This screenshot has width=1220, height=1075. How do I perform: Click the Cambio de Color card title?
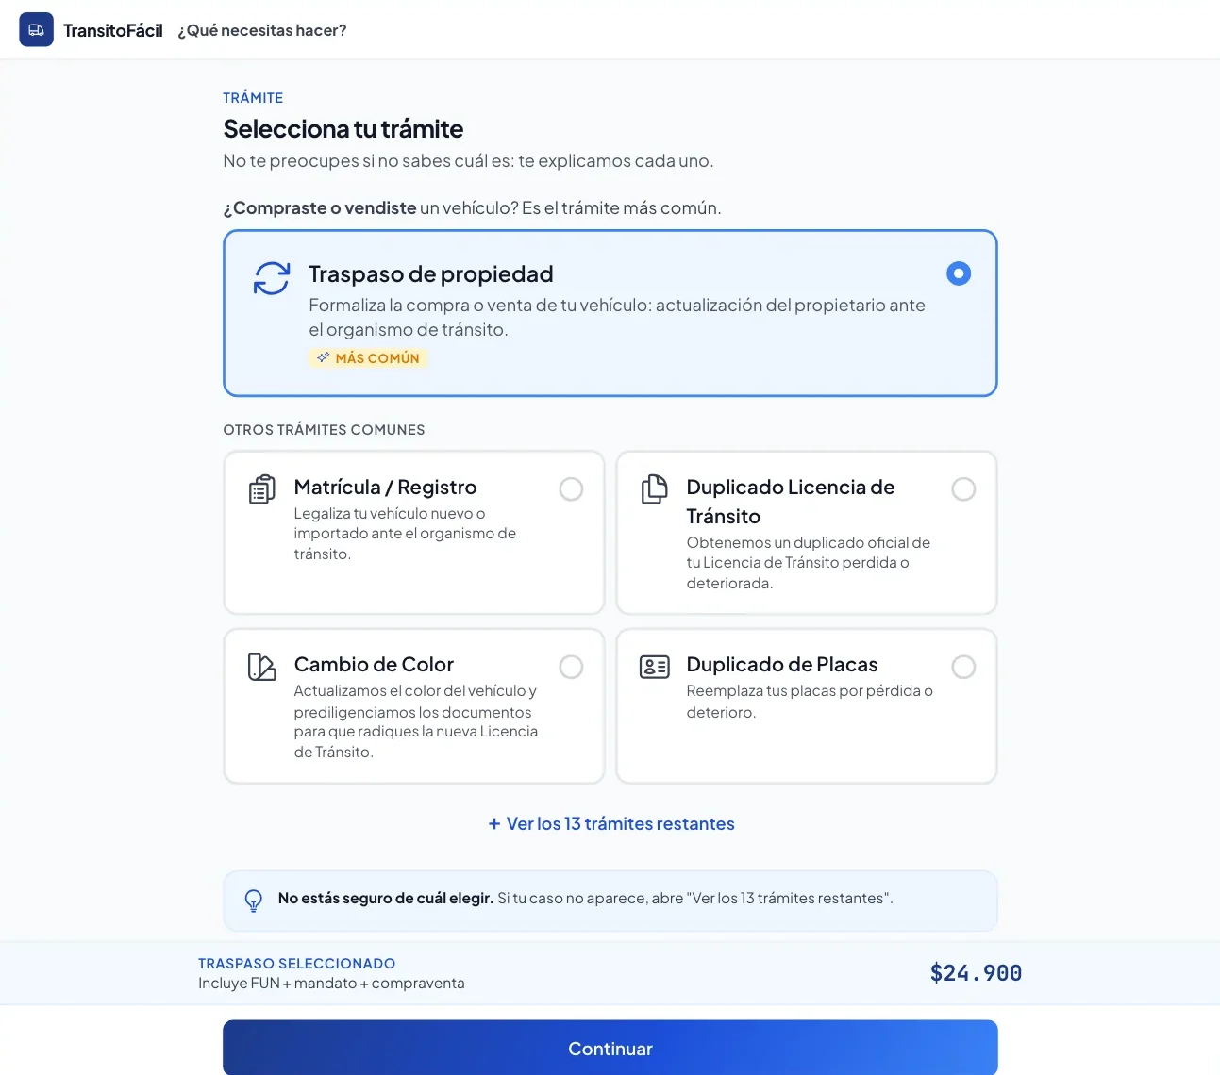374,665
